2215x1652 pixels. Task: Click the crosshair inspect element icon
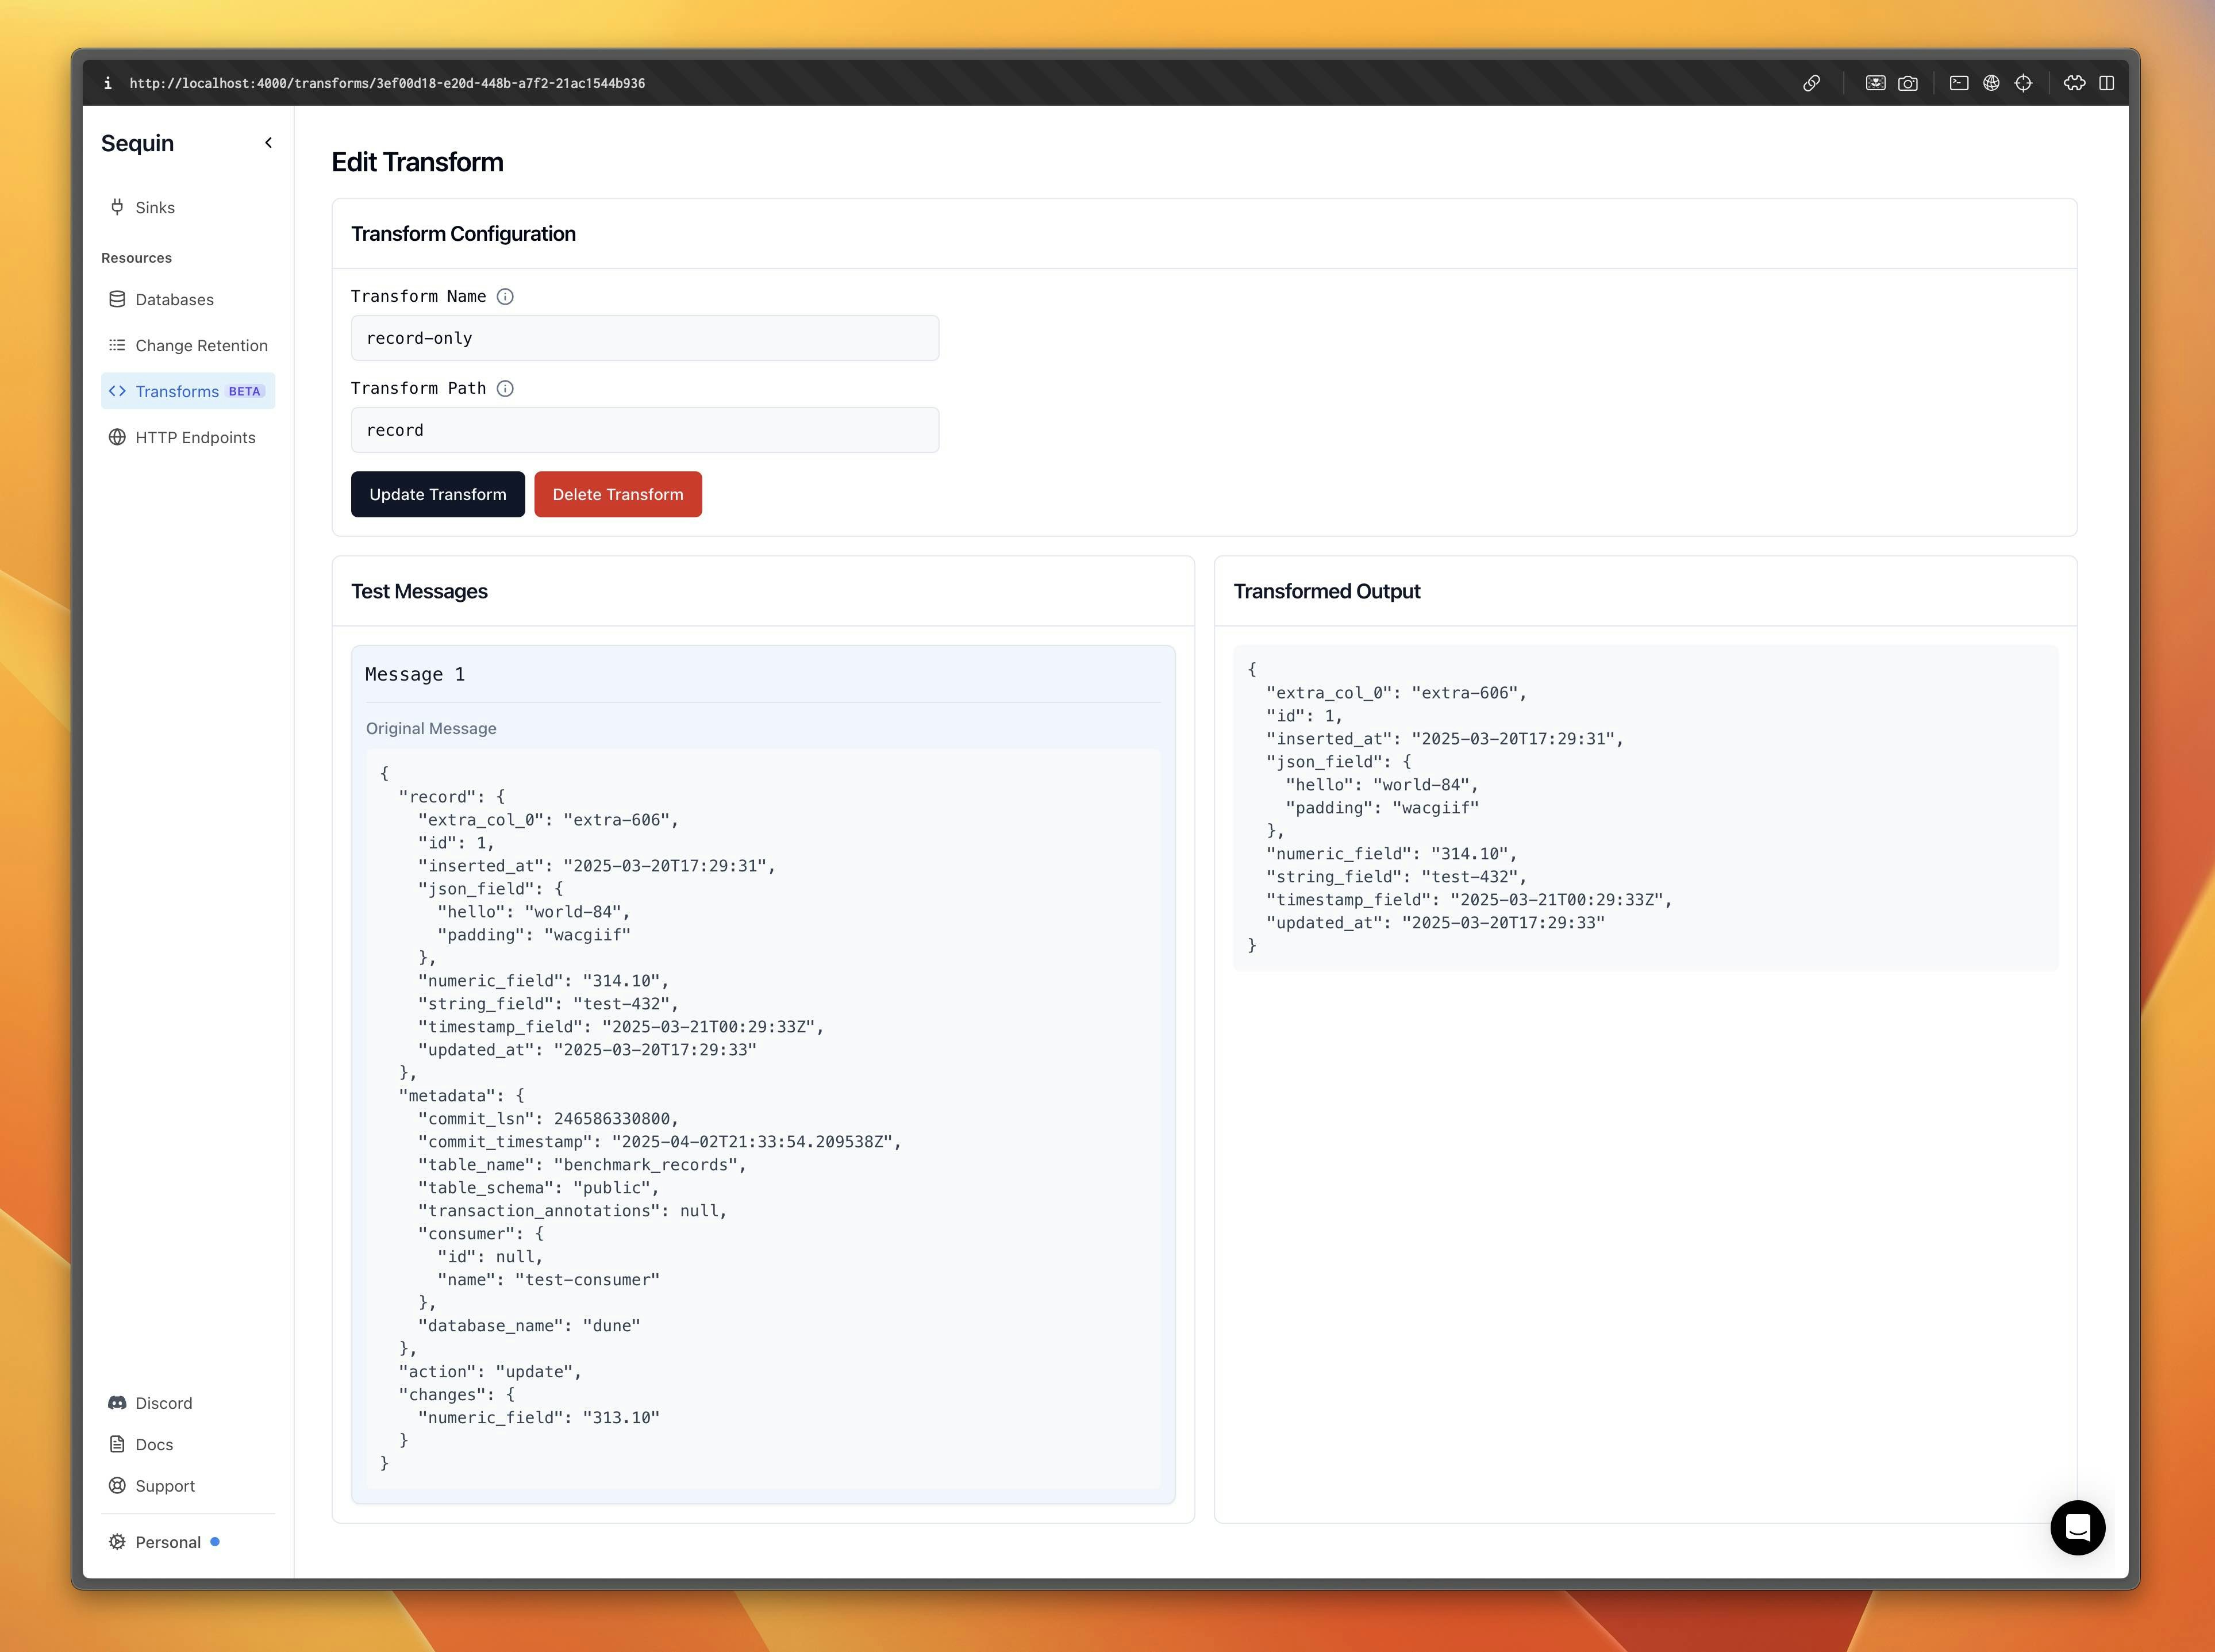point(2023,83)
